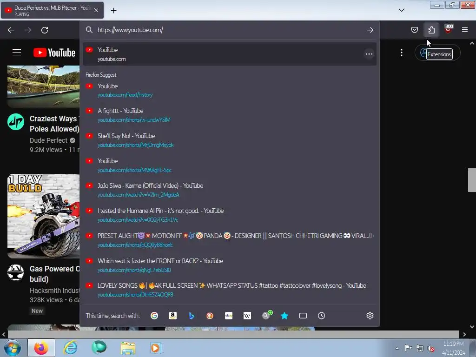
Task: Click the YouTube logo
Action: (54, 53)
